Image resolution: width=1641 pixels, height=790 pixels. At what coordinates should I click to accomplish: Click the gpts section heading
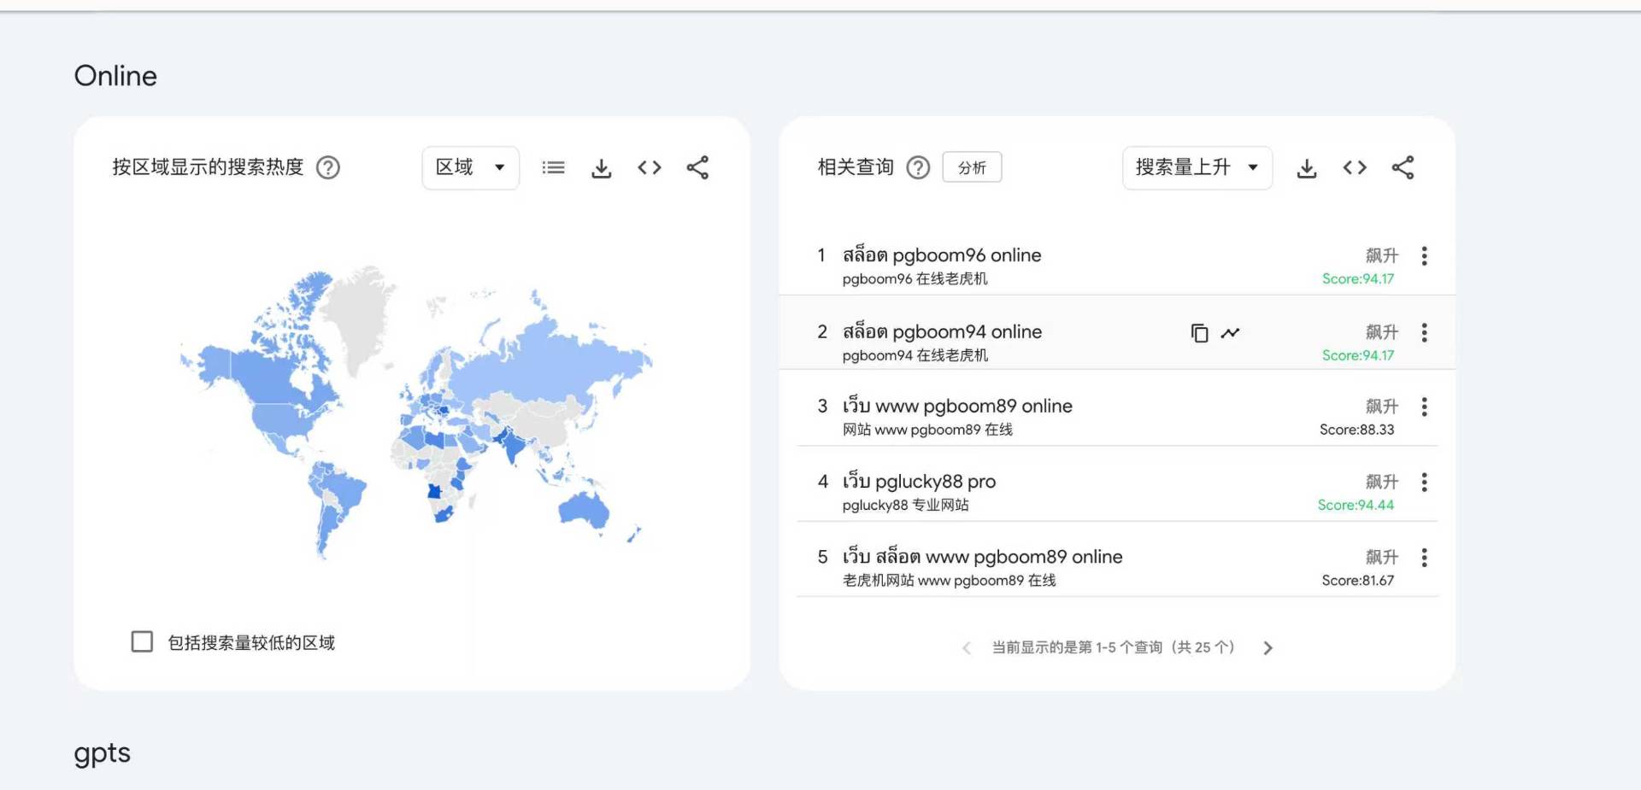point(102,753)
